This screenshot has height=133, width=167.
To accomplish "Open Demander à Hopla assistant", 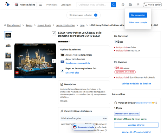I will tap(84, 127).
